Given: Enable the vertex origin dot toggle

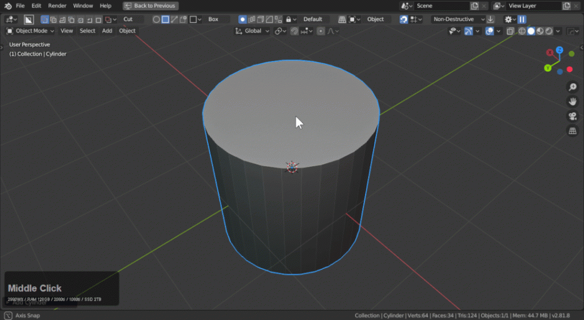Looking at the screenshot, I should 242,19.
